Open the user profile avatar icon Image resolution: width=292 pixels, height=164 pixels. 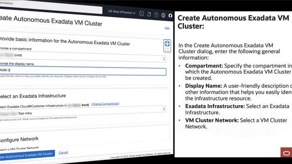pos(170,15)
